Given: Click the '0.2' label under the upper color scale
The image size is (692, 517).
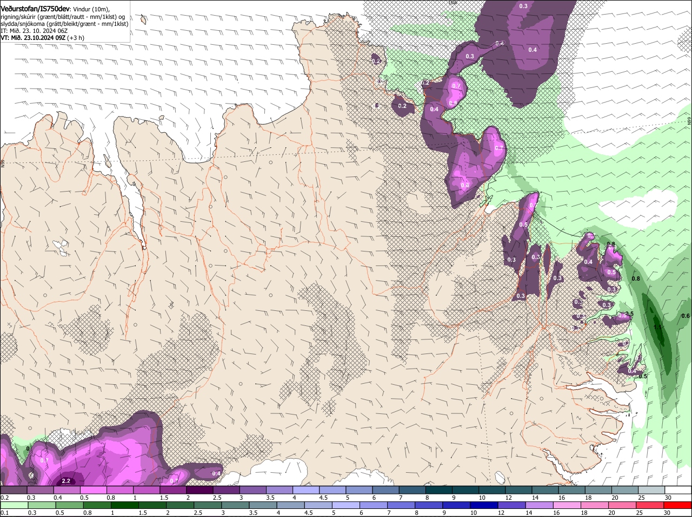Looking at the screenshot, I should (x=5, y=498).
